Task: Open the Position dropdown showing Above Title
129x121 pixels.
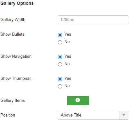Action: pyautogui.click(x=93, y=115)
